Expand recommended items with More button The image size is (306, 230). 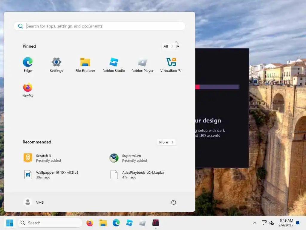tap(166, 142)
